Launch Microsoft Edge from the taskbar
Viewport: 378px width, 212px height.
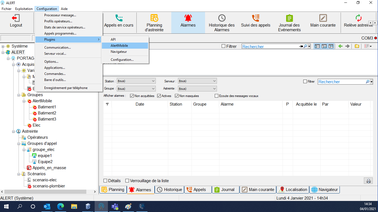click(x=61, y=206)
